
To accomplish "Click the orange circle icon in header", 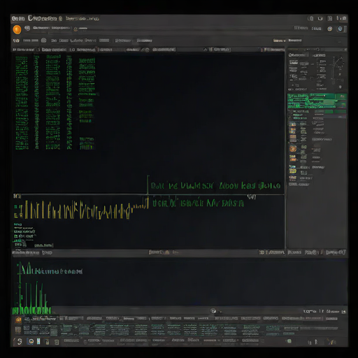I will click(x=17, y=29).
